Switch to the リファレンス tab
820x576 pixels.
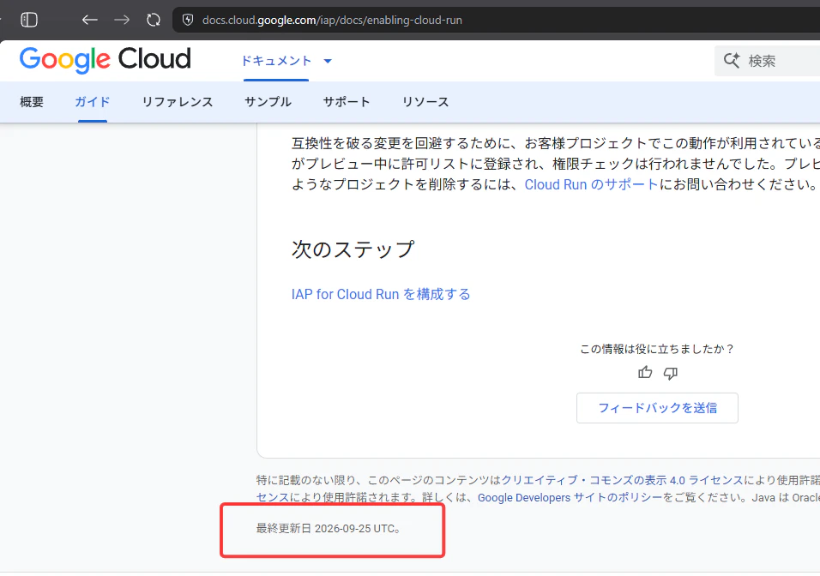coord(178,102)
